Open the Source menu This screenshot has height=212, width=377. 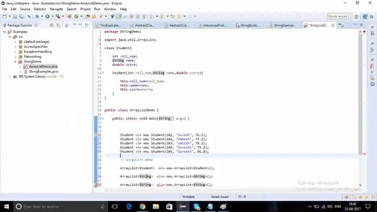coord(25,9)
